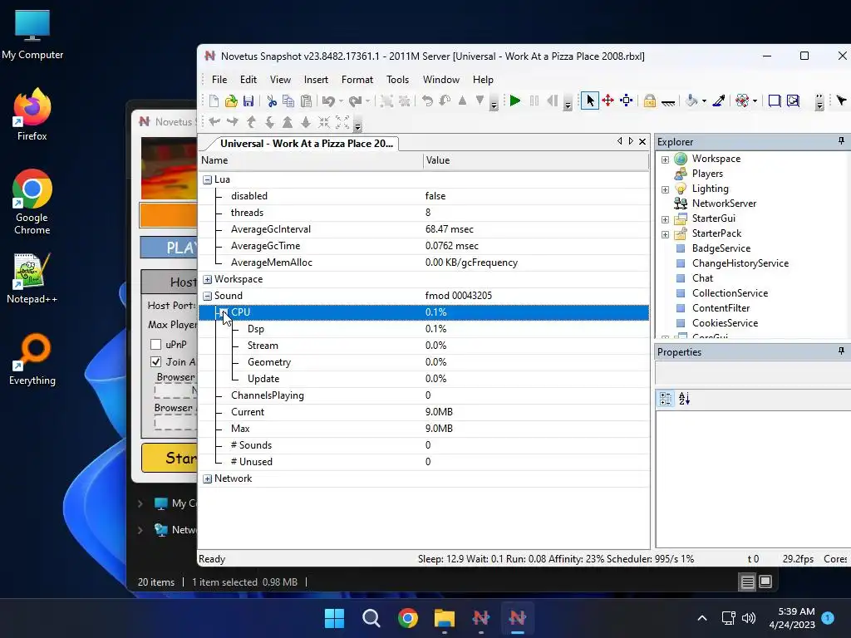Select NetworkServer in the Explorer

click(724, 204)
